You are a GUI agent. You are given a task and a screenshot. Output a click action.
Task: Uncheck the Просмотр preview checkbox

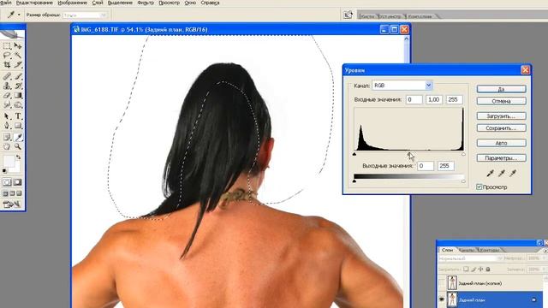[479, 187]
